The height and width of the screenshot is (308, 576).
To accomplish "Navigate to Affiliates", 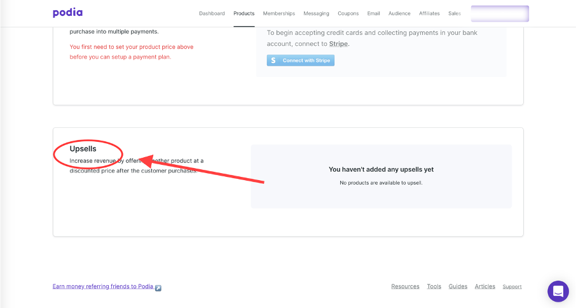I will (x=429, y=13).
